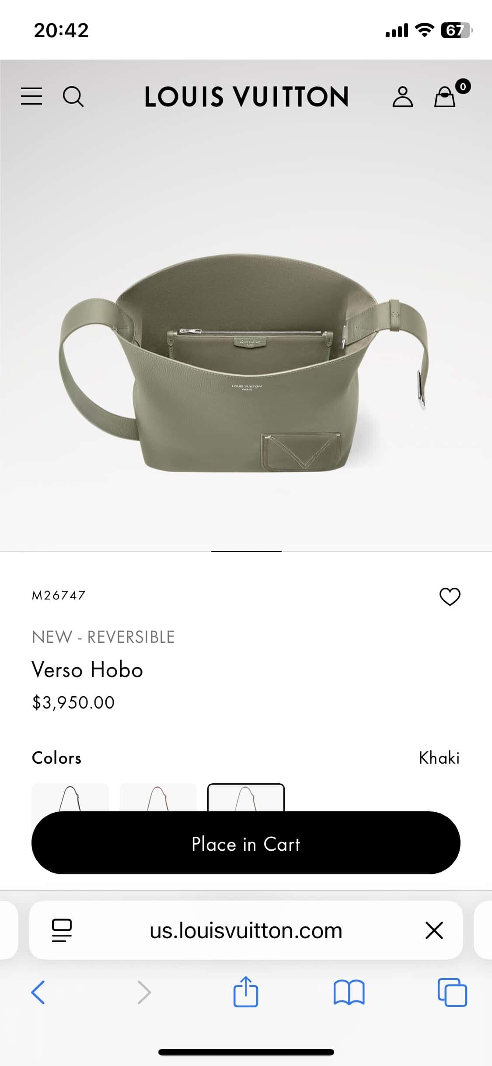Select the first black color swatch
Viewport: 492px width, 1066px height.
pos(70,797)
